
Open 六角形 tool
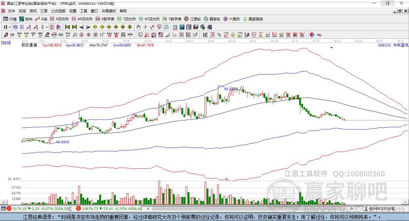232,19
